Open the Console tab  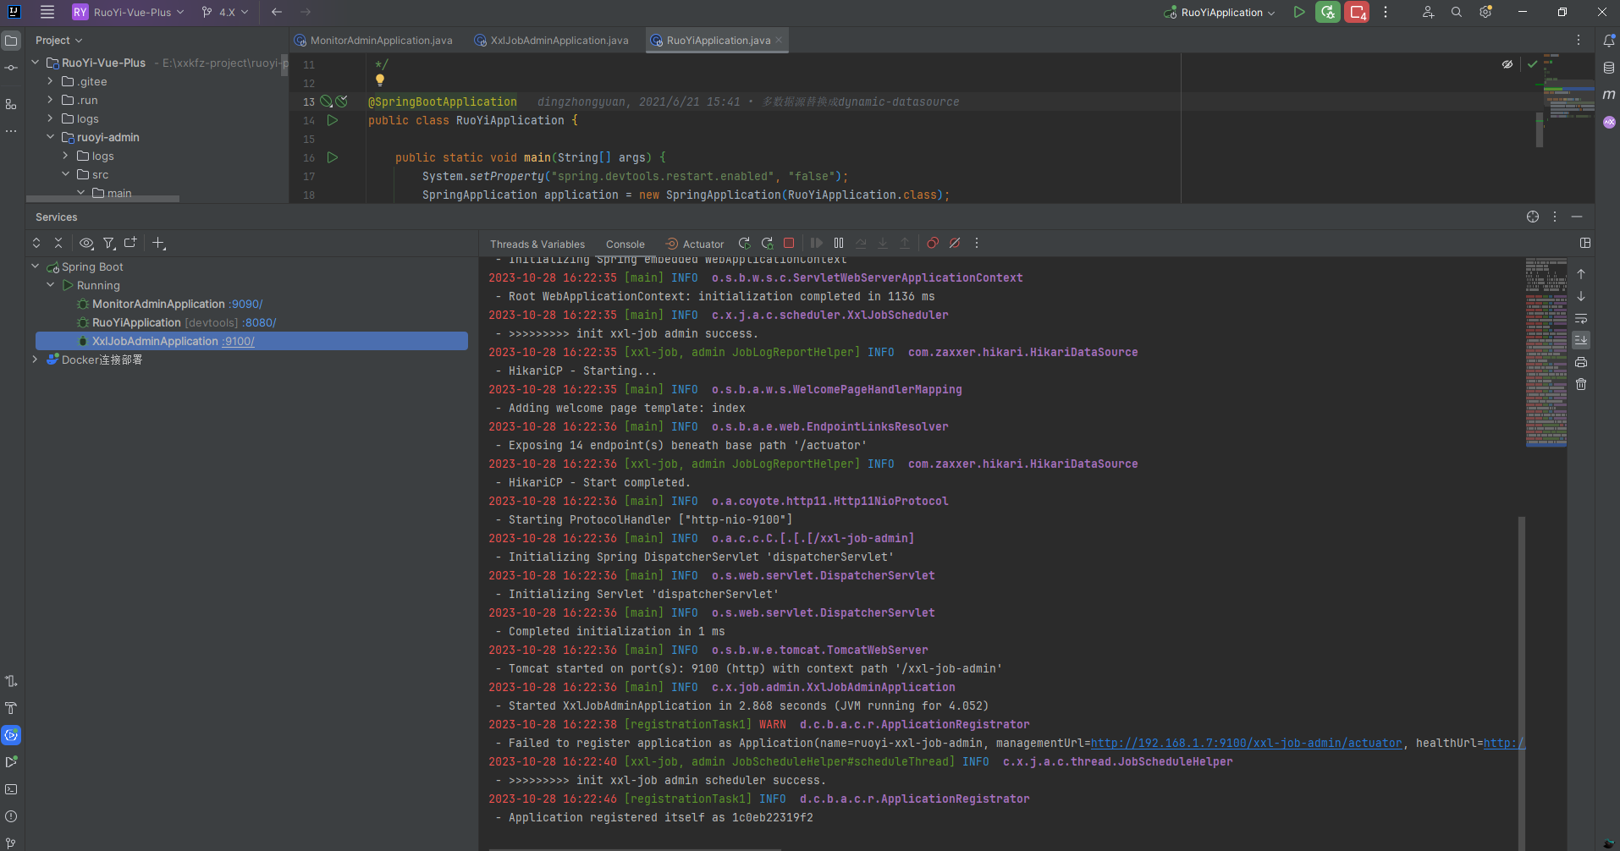[x=625, y=244]
